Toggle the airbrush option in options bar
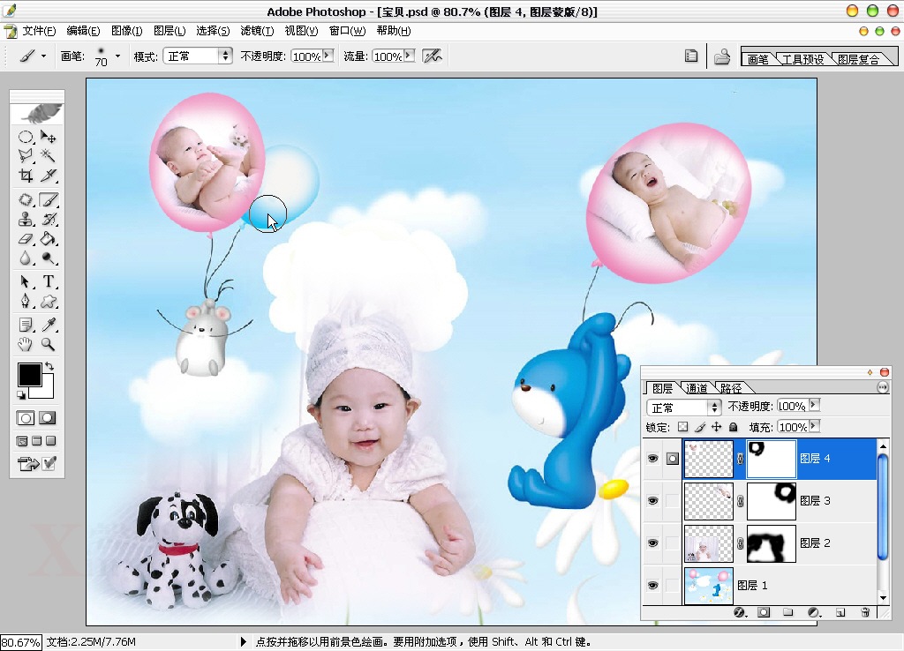Screen dimensions: 904x651 pyautogui.click(x=433, y=56)
